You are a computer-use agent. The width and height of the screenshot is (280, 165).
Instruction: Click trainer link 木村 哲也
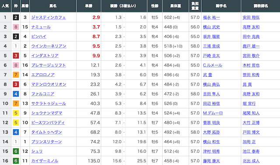251,65
